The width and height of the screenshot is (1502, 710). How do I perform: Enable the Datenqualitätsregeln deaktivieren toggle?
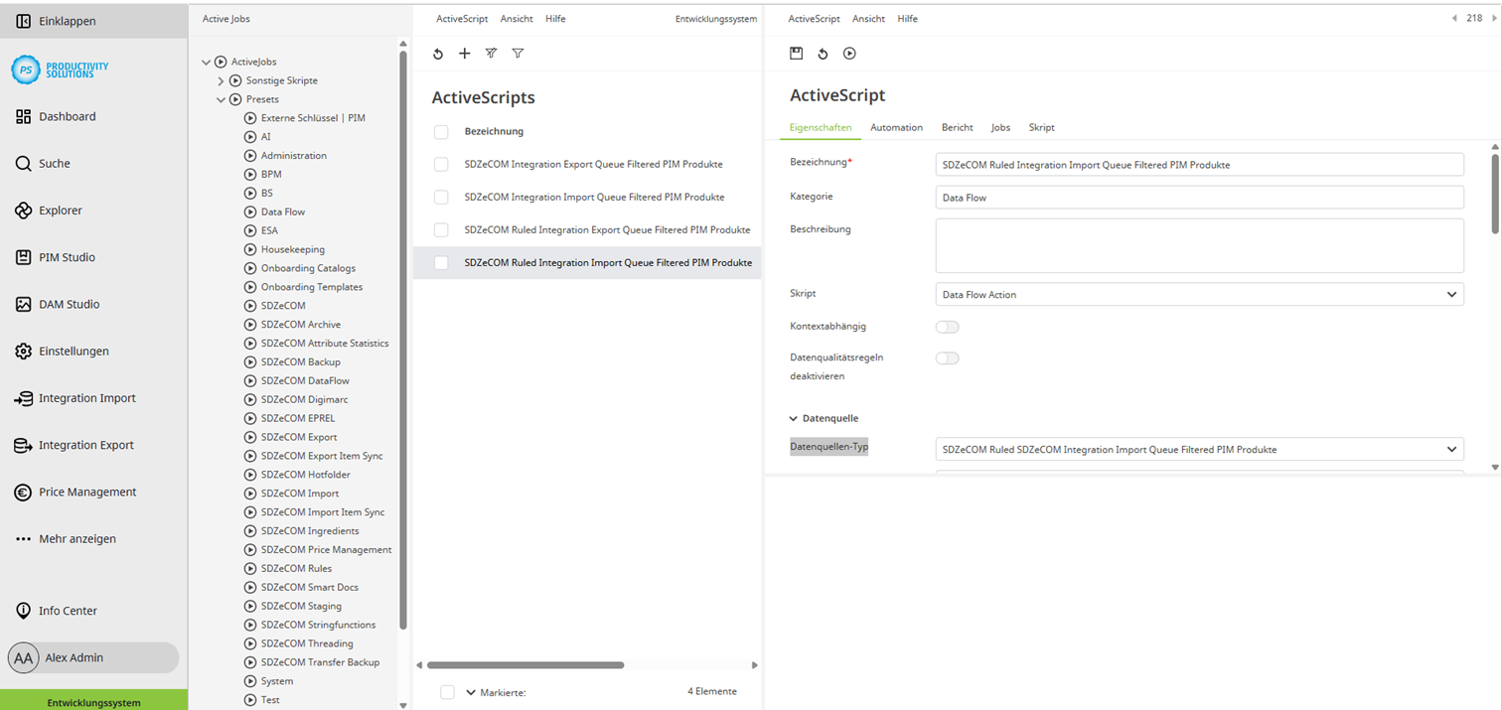coord(947,357)
